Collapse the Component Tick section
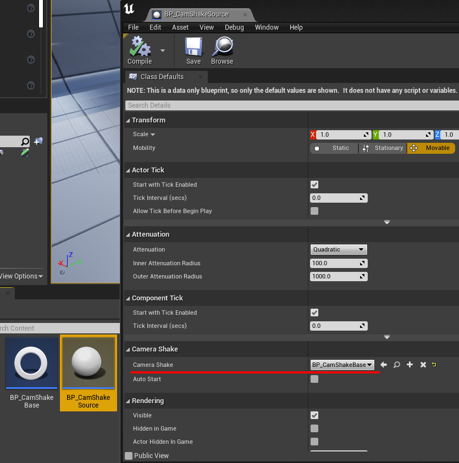The image size is (459, 463). point(128,298)
